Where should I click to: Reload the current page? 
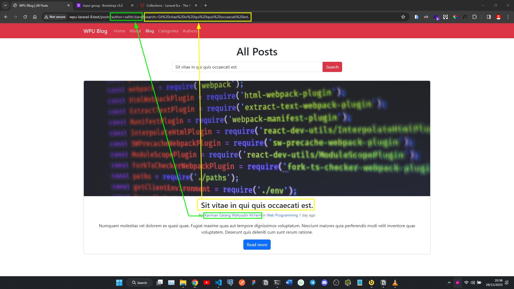tap(25, 17)
